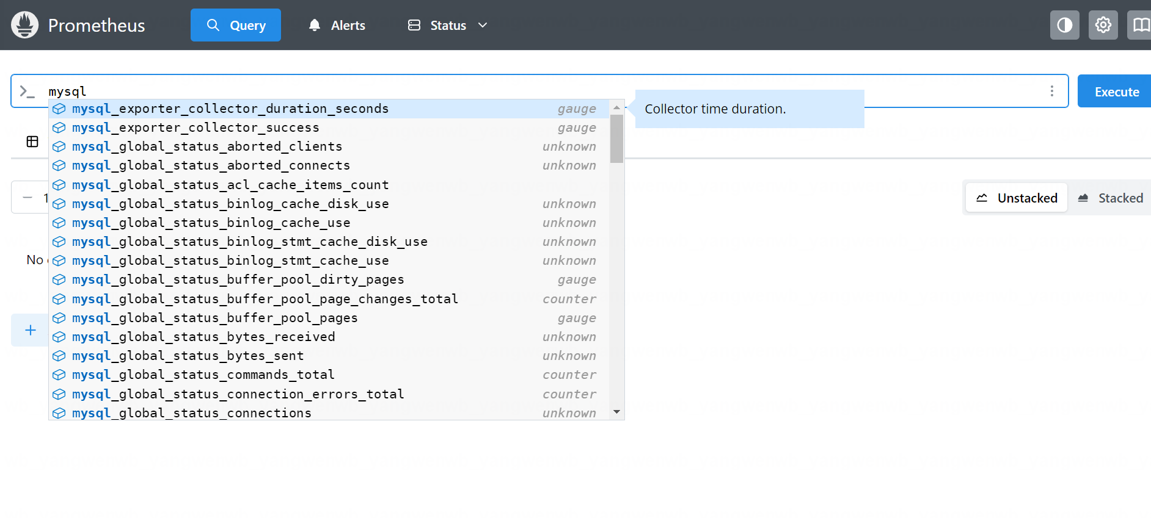Click the expression input field
The image size is (1151, 518).
coord(550,91)
